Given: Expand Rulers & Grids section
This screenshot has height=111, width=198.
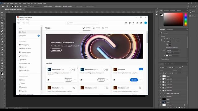Looking at the screenshot, I should 160,59.
